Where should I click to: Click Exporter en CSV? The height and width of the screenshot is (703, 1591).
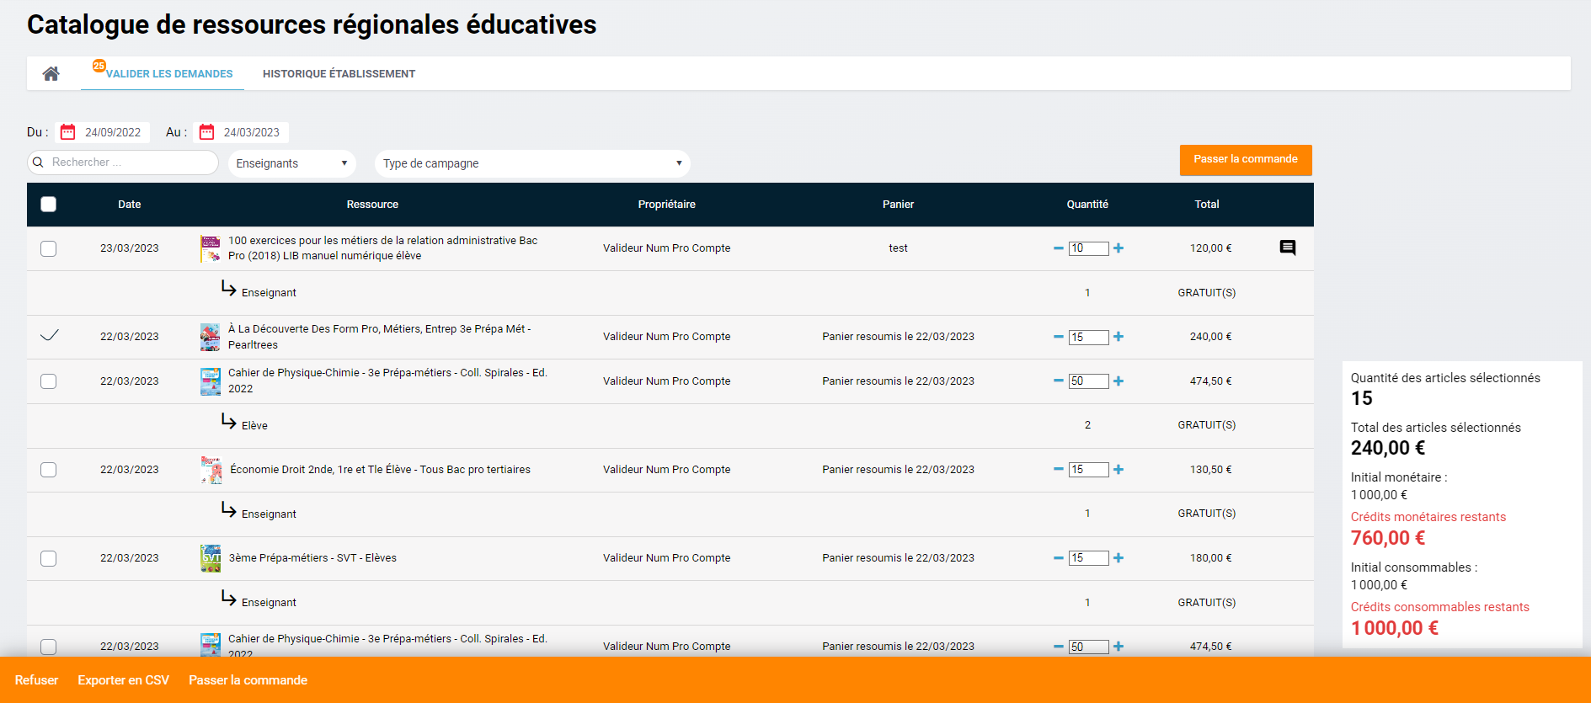(x=123, y=680)
